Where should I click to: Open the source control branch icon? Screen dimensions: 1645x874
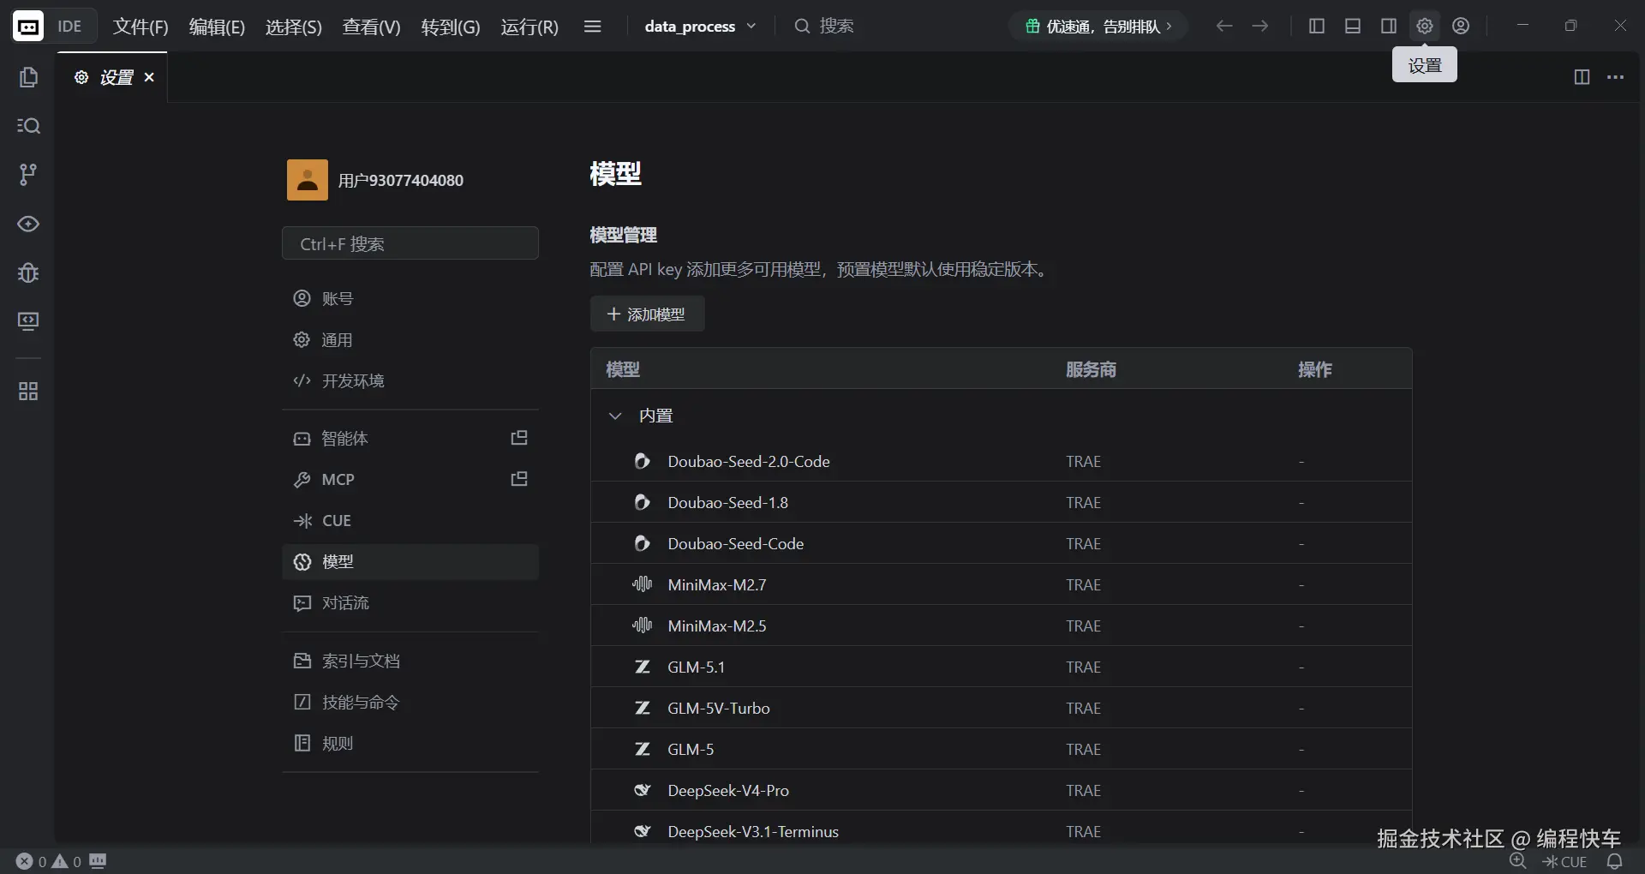[28, 175]
